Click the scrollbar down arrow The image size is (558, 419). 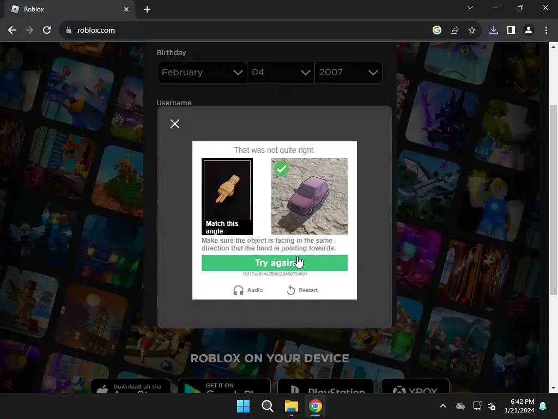click(553, 388)
